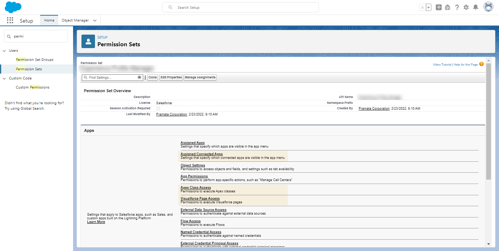Open the Help question mark icon
The width and height of the screenshot is (499, 251).
coord(457,7)
